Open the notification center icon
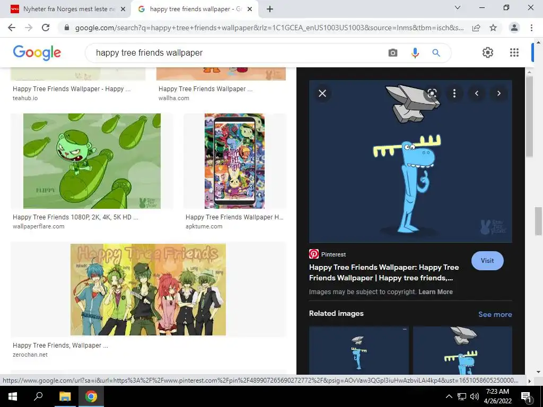Image resolution: width=543 pixels, height=407 pixels. 526,396
